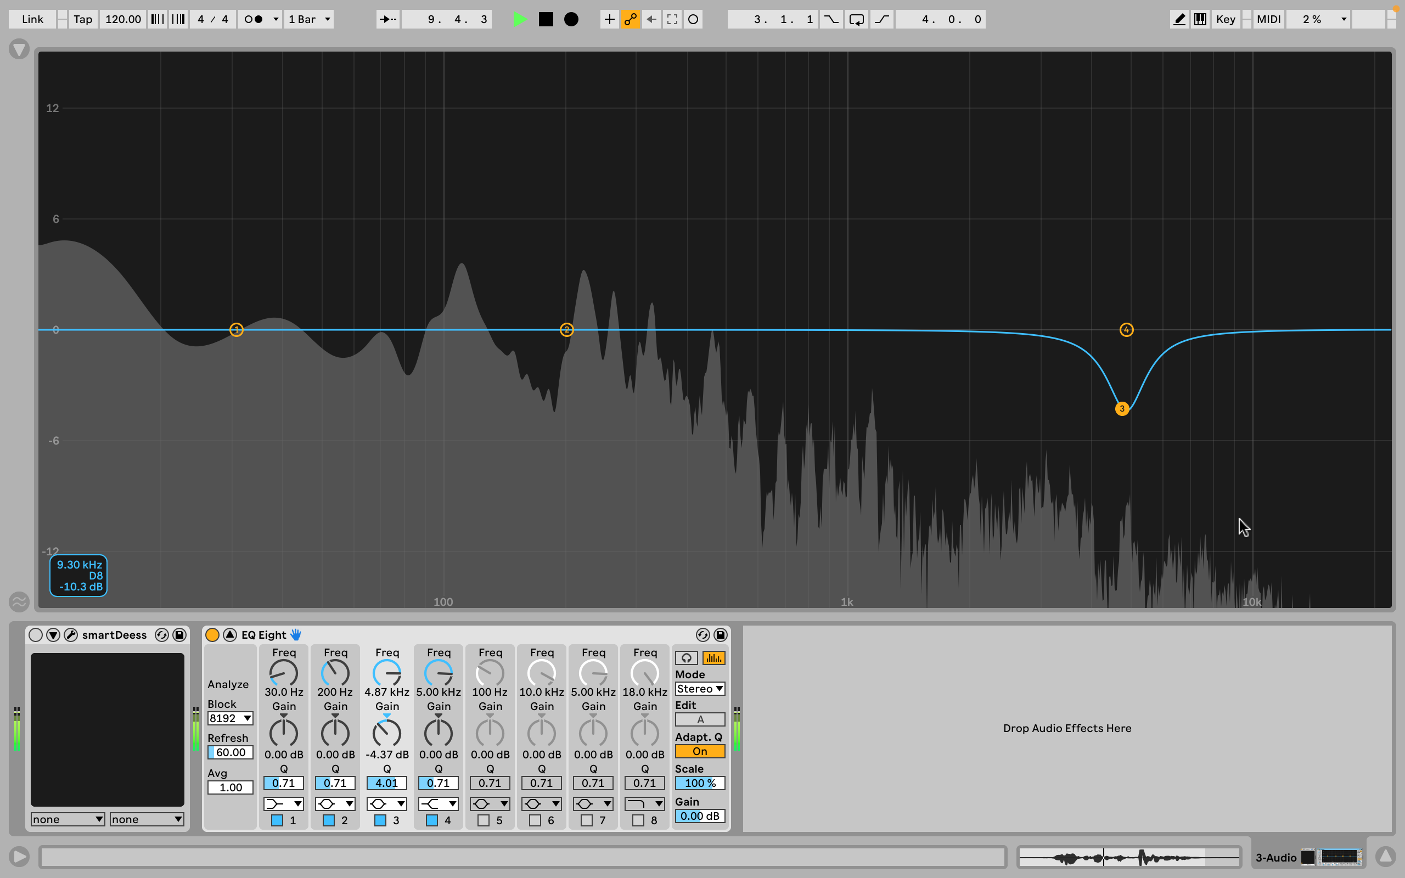Deactivate EQ band 1 checkbox
Viewport: 1405px width, 878px height.
pos(278,820)
